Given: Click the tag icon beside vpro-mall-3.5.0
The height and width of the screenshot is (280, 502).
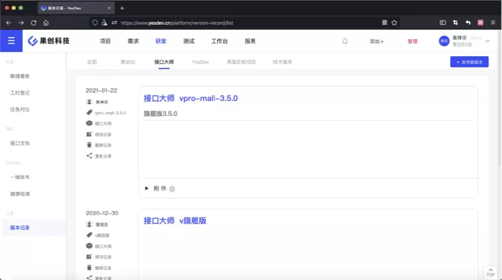Looking at the screenshot, I should pos(89,112).
